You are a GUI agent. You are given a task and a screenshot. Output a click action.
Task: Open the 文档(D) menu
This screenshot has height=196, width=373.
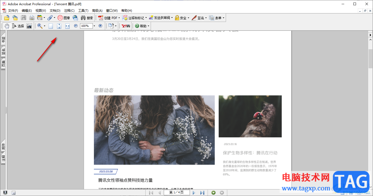(55, 11)
